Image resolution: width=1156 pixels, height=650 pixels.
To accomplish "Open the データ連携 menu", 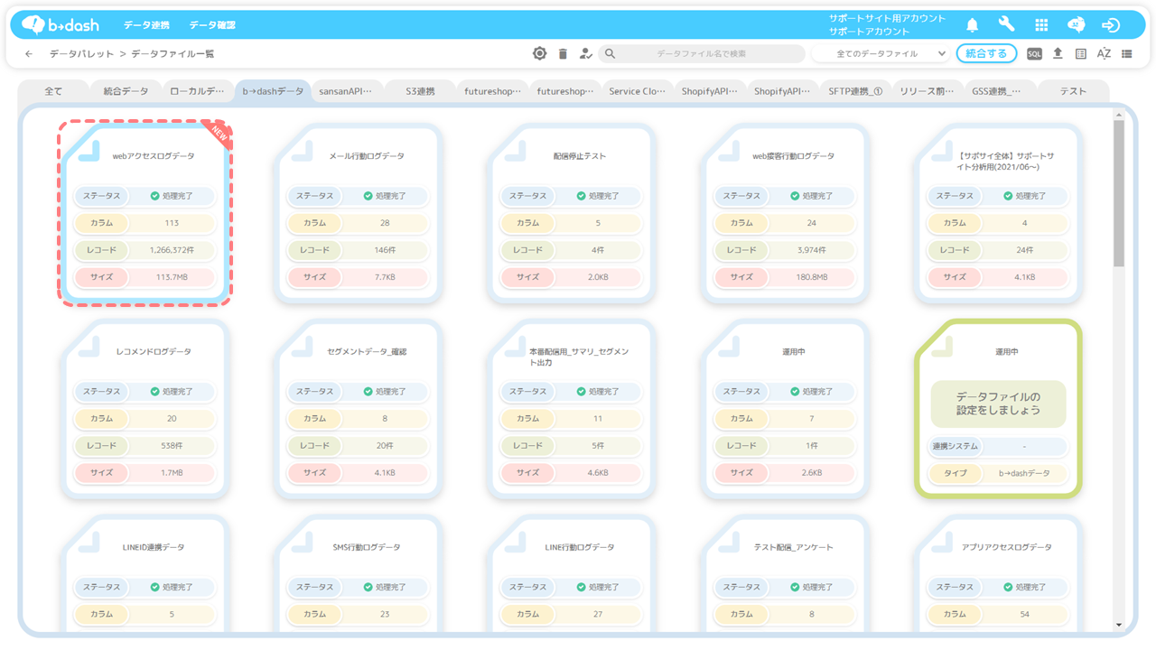I will [x=146, y=25].
